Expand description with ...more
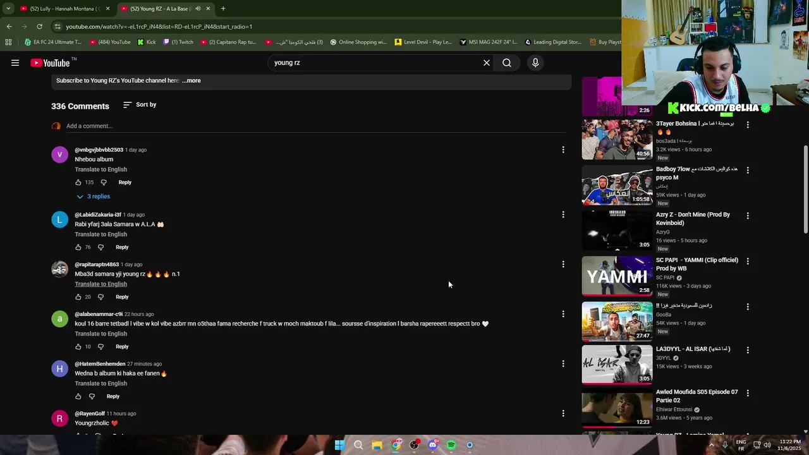 pos(192,80)
